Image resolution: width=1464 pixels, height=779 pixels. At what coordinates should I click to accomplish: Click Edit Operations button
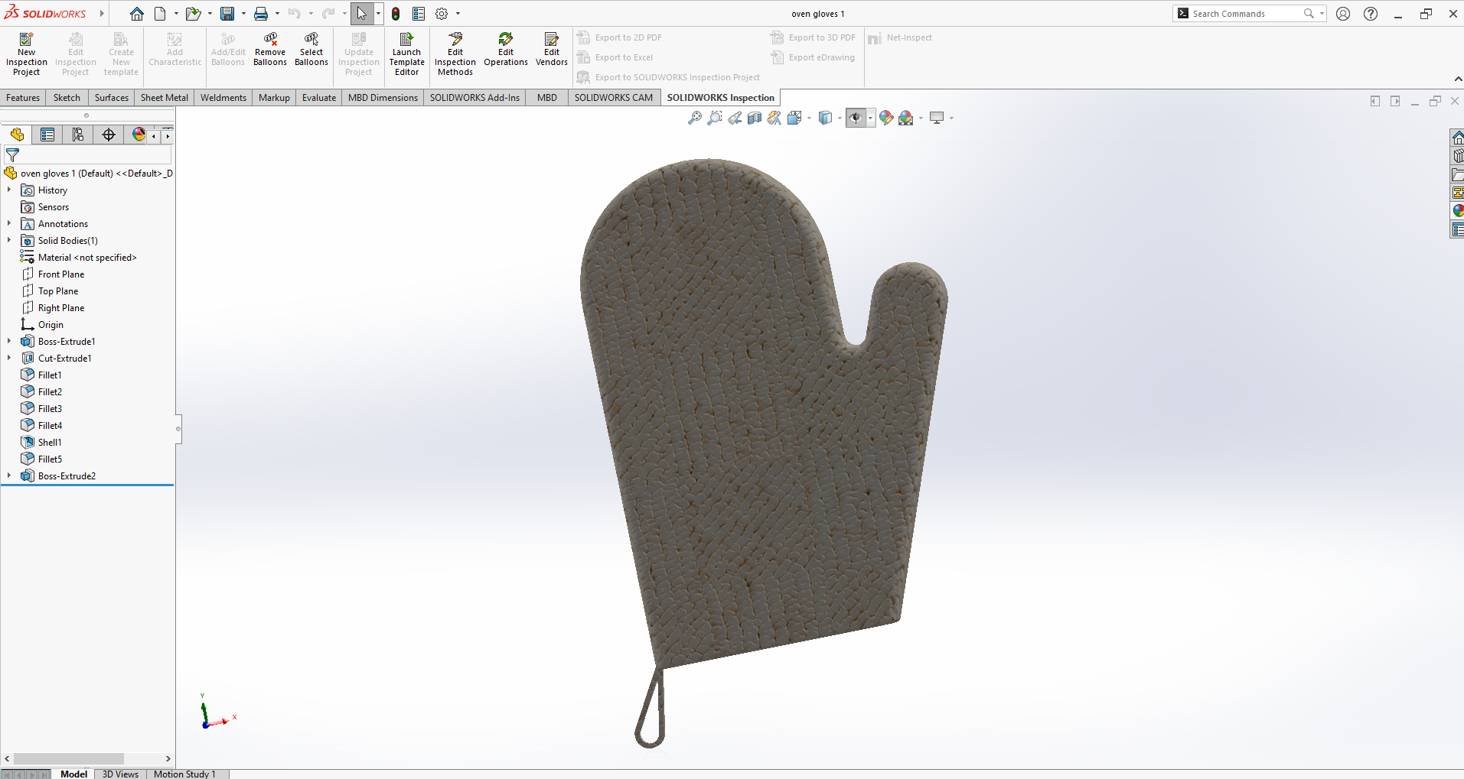pyautogui.click(x=506, y=49)
